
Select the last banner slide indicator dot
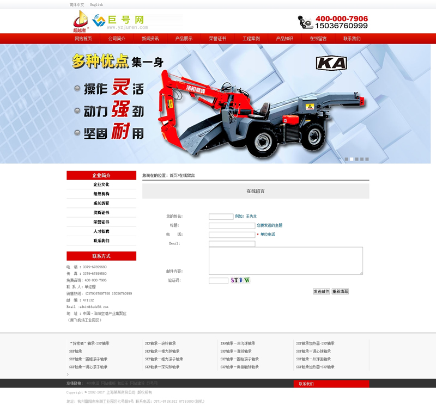pyautogui.click(x=367, y=159)
